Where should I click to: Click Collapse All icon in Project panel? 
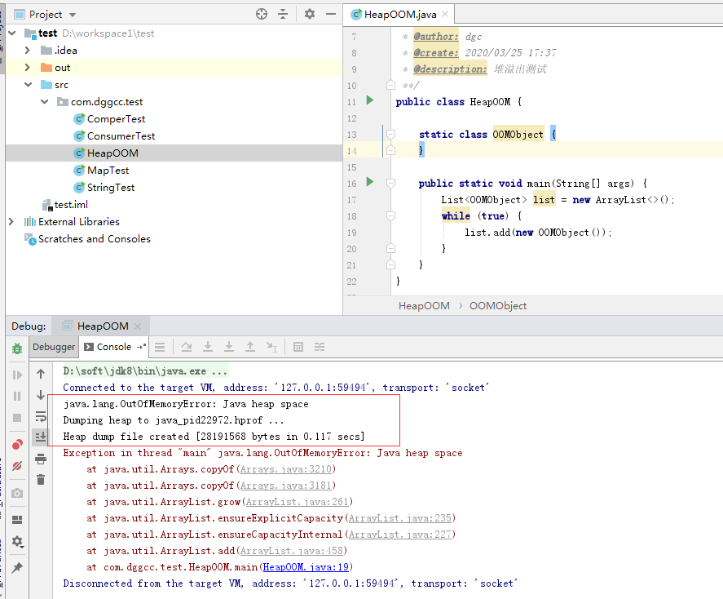283,14
